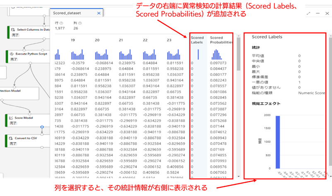This screenshot has width=332, height=196.
Task: Select the Execute Python Script node
Action: tap(28, 57)
